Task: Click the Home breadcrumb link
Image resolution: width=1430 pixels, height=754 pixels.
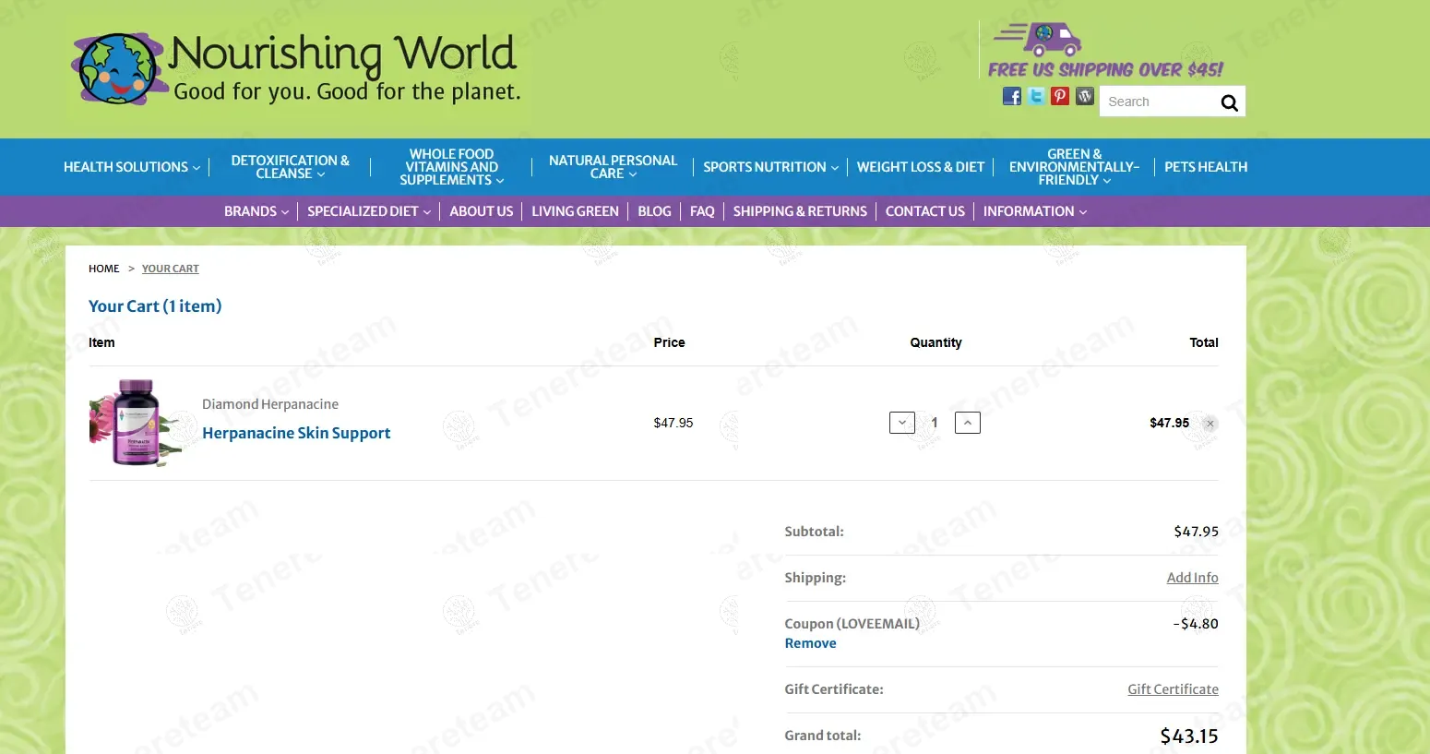Action: (x=103, y=269)
